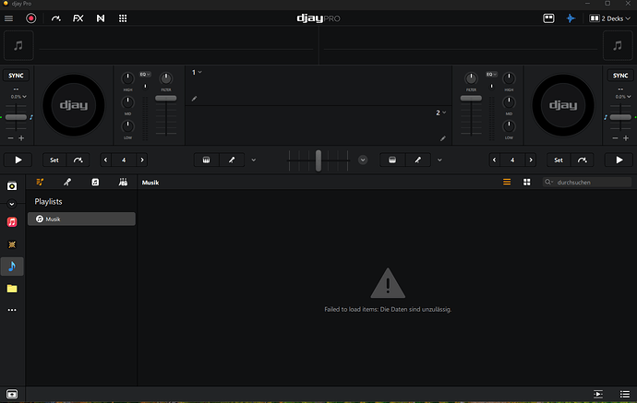Increase right deck loop length

(x=531, y=160)
